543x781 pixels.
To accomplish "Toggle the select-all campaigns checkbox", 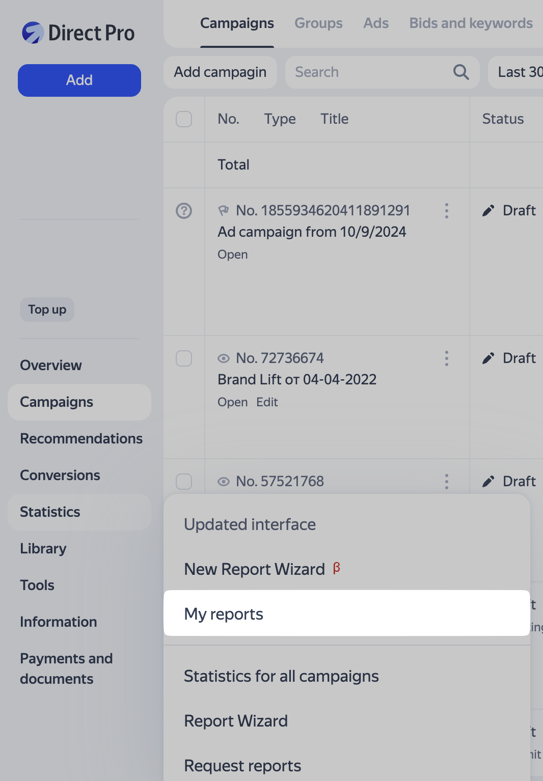I will (184, 119).
